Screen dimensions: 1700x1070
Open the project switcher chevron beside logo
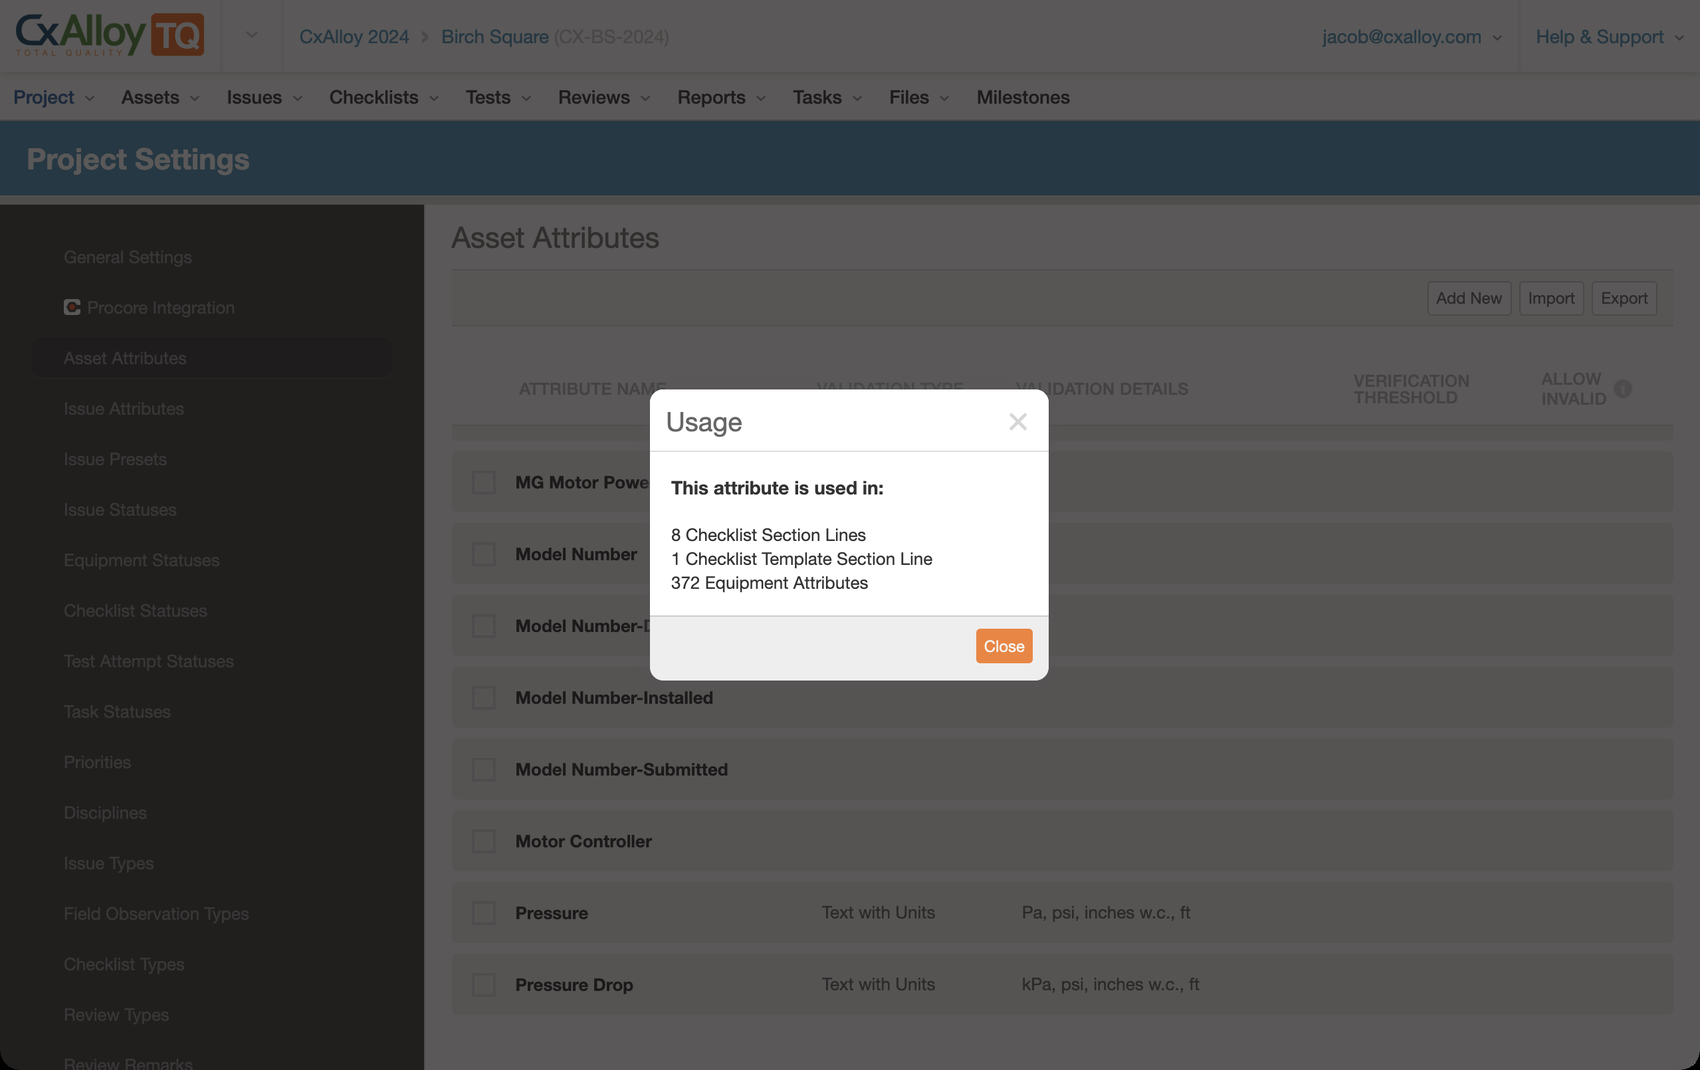251,35
